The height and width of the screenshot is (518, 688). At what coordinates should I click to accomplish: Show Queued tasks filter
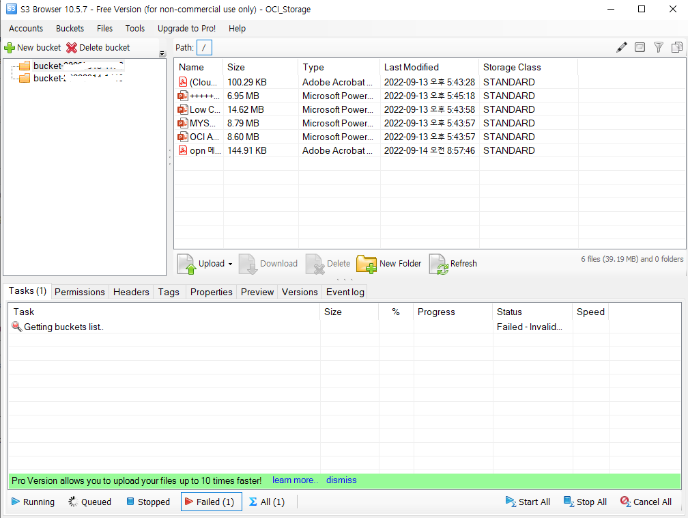89,502
